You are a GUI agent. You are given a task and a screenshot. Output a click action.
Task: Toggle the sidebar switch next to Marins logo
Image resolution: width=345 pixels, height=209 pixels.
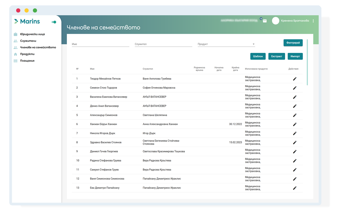tap(54, 22)
